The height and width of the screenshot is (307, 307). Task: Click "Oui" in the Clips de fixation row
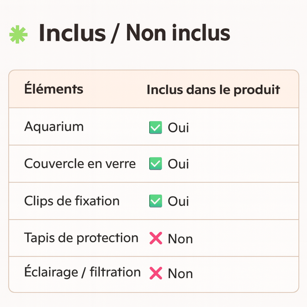point(178,201)
